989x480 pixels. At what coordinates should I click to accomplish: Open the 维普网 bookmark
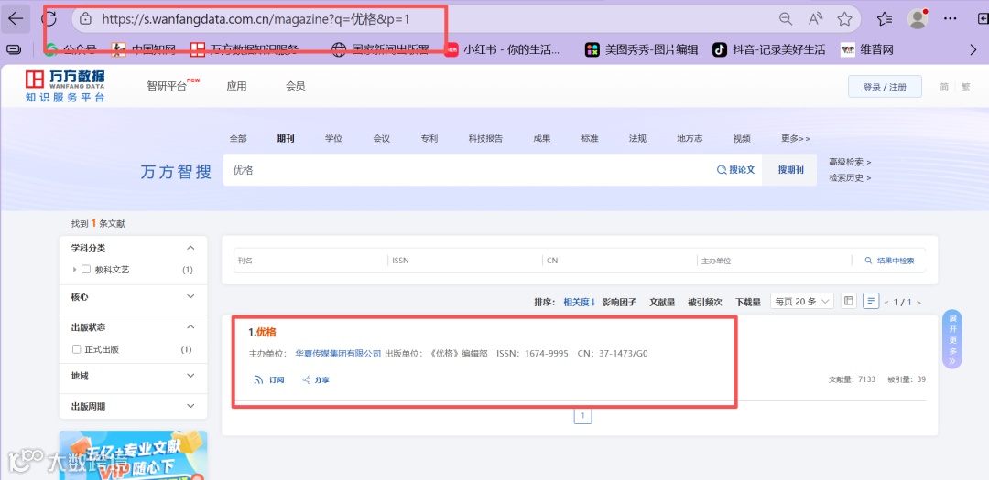[x=867, y=49]
